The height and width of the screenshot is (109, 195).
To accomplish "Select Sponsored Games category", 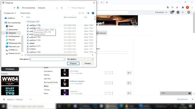I will pyautogui.click(x=51, y=82).
